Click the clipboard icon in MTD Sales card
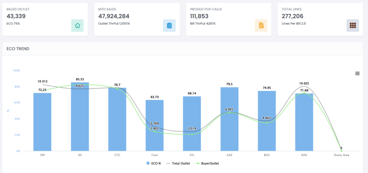 169,25
